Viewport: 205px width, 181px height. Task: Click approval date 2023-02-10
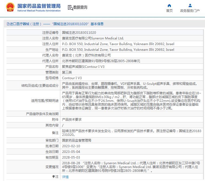71,146
